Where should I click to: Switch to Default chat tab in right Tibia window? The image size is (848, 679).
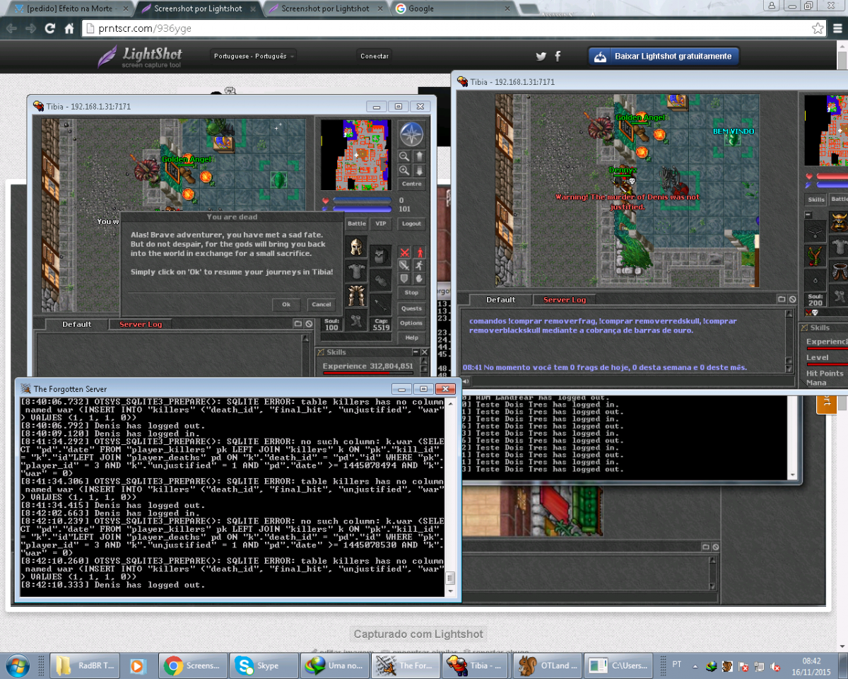pos(500,300)
